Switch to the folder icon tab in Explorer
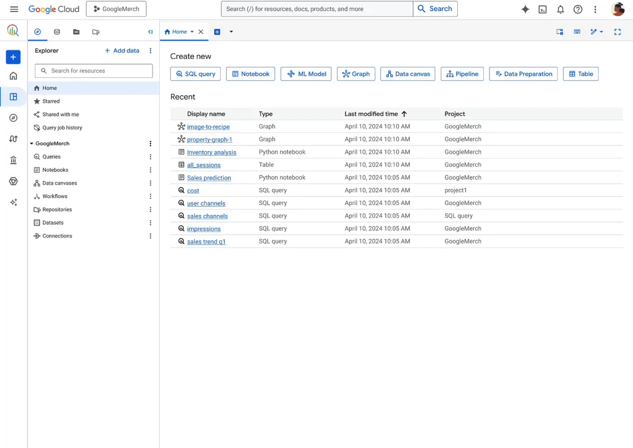The image size is (633, 448). pos(76,32)
